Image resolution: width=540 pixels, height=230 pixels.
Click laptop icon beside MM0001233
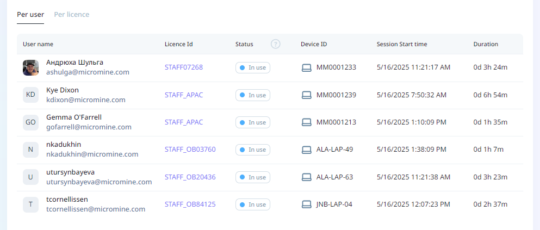click(x=307, y=67)
